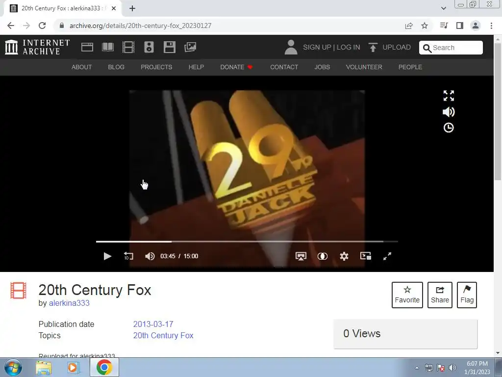The image size is (502, 377).
Task: Open Windows Media Player from taskbar
Action: [74, 368]
